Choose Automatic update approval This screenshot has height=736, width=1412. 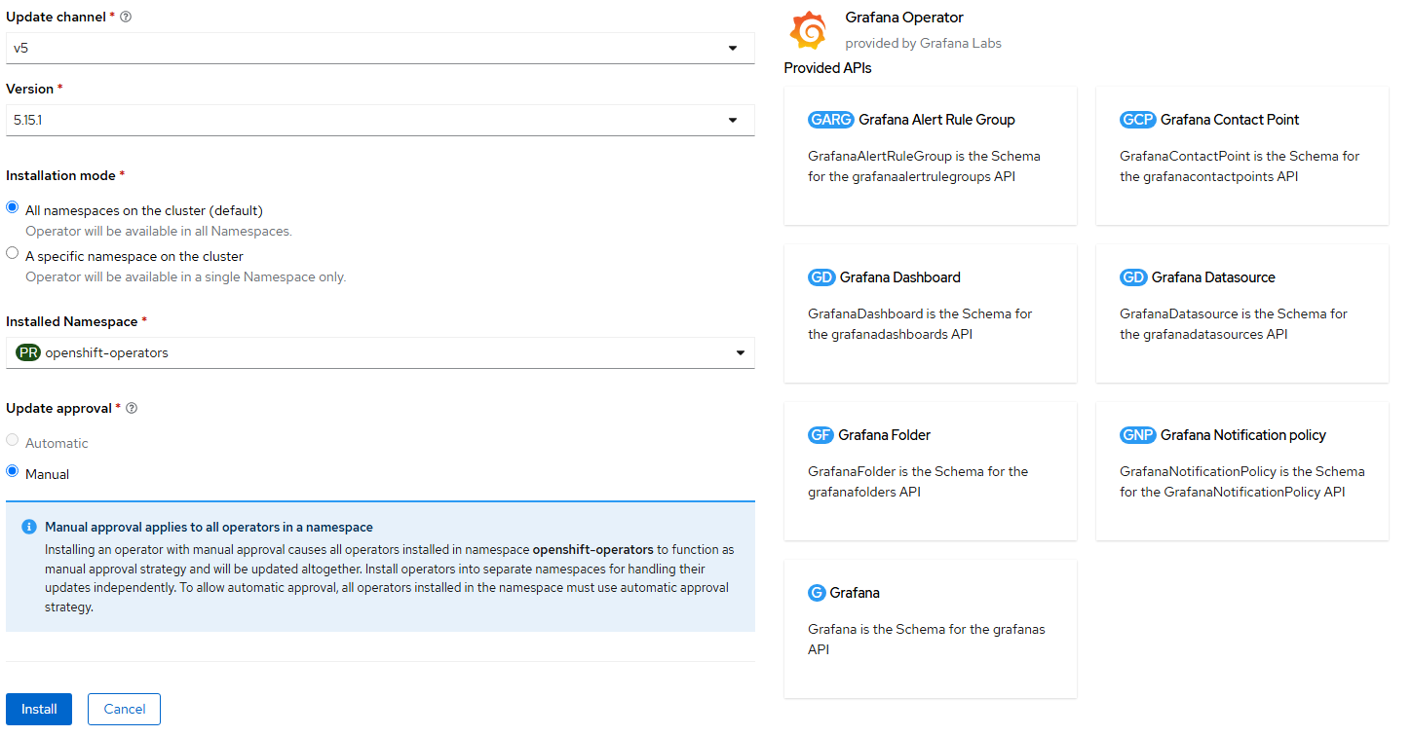pyautogui.click(x=12, y=439)
